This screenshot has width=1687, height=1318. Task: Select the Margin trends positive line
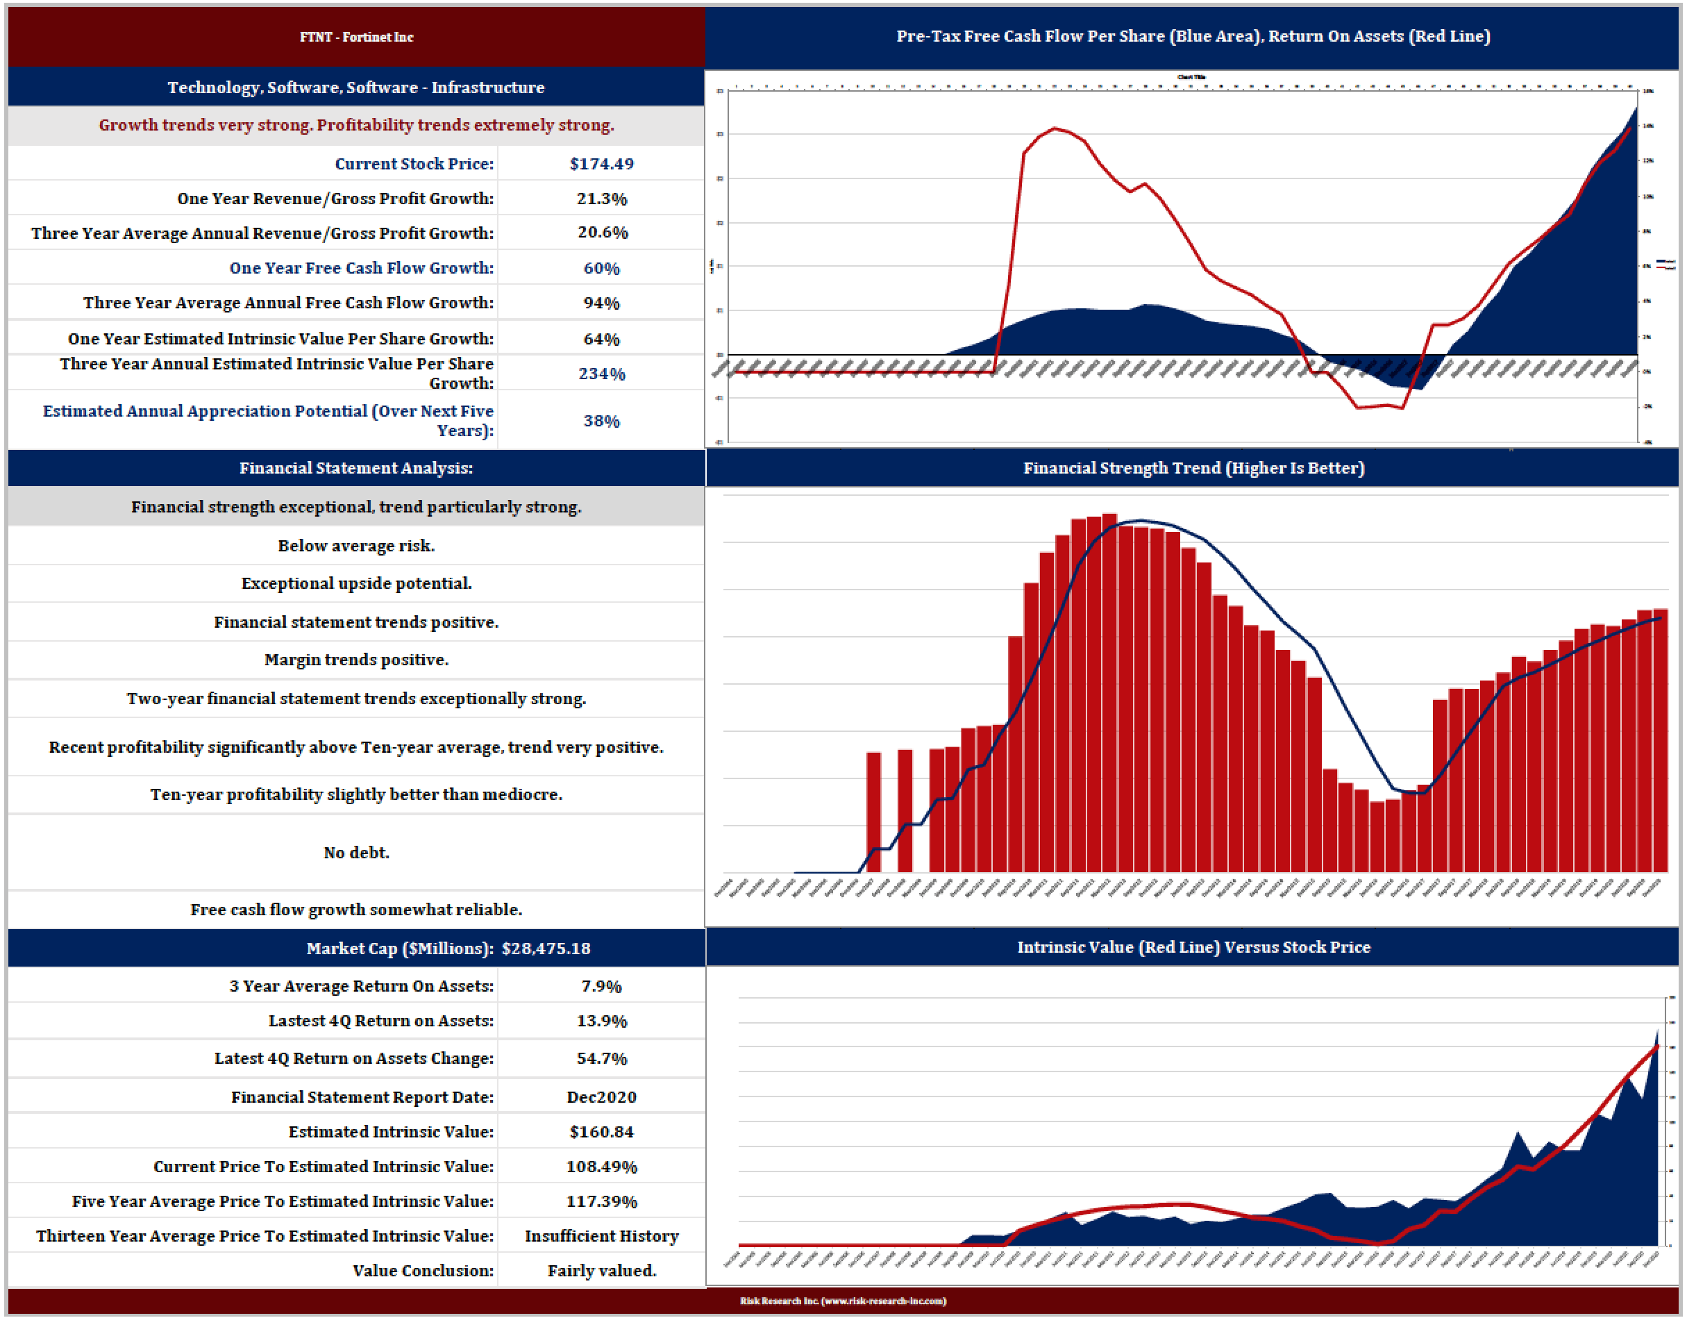coord(356,660)
